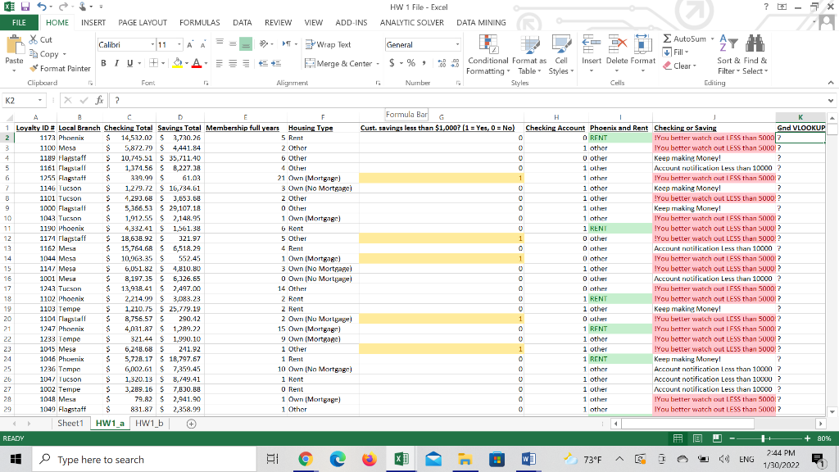The height and width of the screenshot is (472, 839).
Task: Open the font size dropdown
Action: point(179,44)
